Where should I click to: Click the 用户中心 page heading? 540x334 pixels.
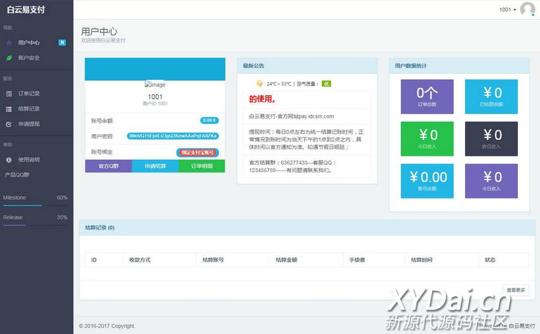click(99, 32)
